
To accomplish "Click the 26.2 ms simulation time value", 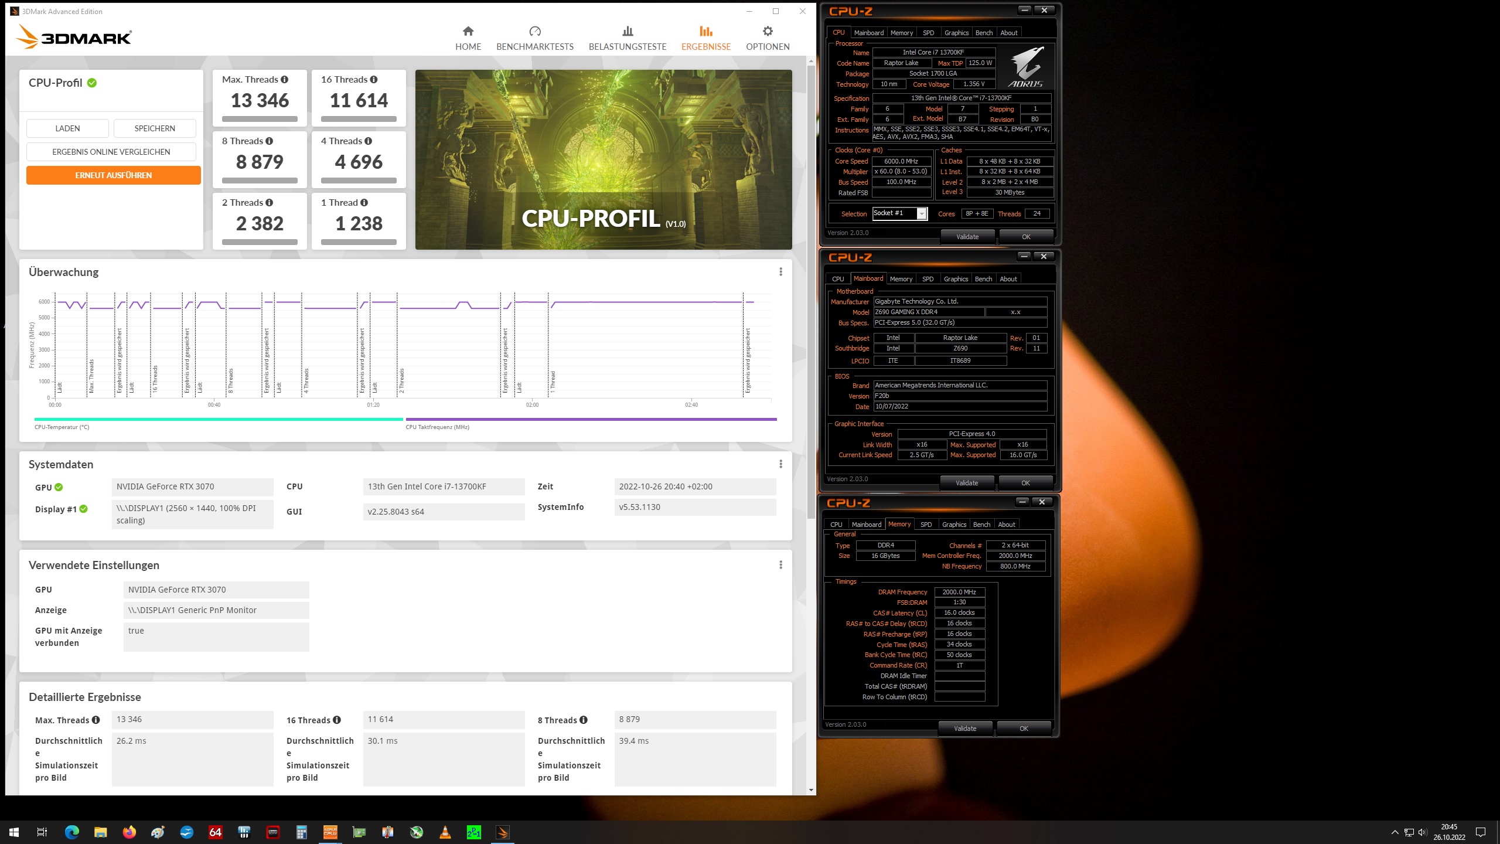I will pos(192,759).
